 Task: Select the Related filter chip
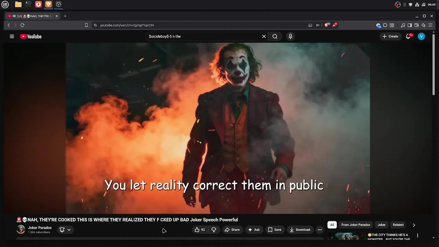pos(398,225)
